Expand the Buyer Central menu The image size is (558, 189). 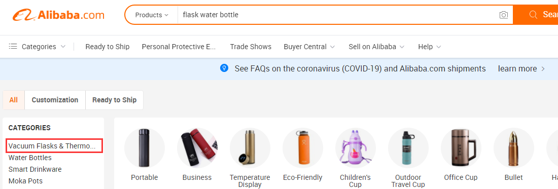[x=309, y=47]
